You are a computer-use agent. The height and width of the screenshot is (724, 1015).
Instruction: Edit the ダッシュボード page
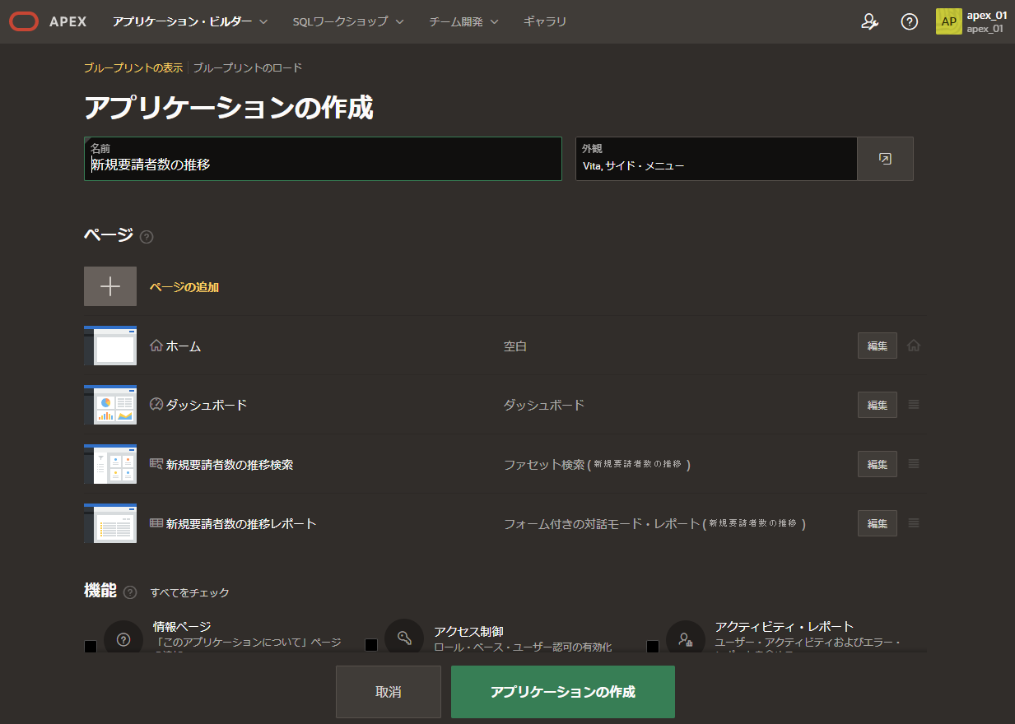point(878,405)
